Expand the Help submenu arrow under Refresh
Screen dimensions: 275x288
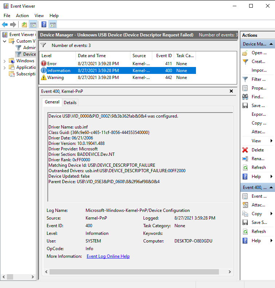(x=271, y=177)
